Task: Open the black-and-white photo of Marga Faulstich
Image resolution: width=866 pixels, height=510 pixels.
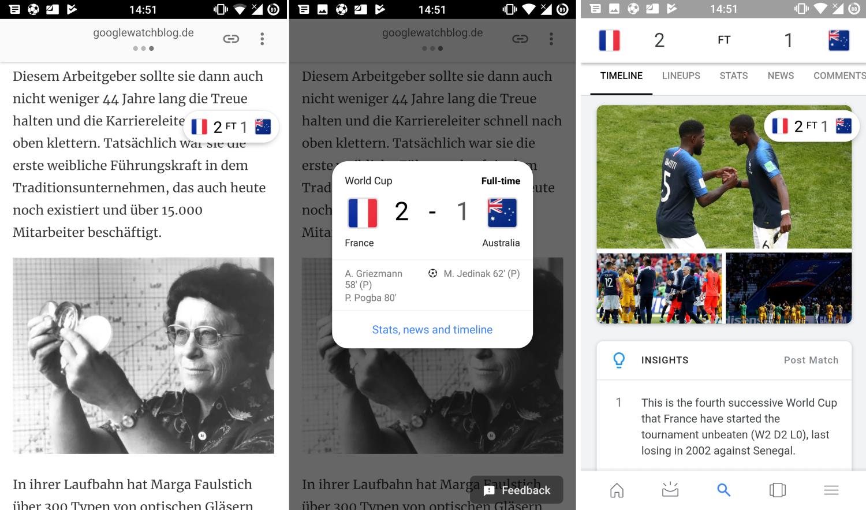Action: click(143, 355)
